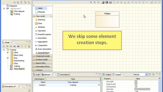
Task: Click the zoom in magnifier icon
Action: tap(91, 2)
